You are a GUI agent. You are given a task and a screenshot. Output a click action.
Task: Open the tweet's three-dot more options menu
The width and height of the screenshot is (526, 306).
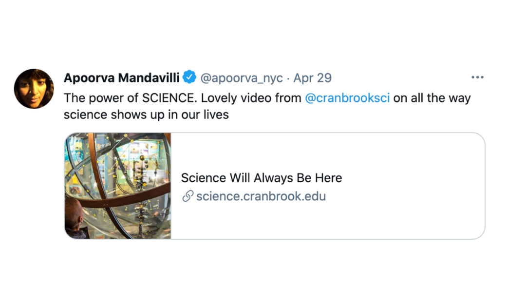tap(477, 77)
